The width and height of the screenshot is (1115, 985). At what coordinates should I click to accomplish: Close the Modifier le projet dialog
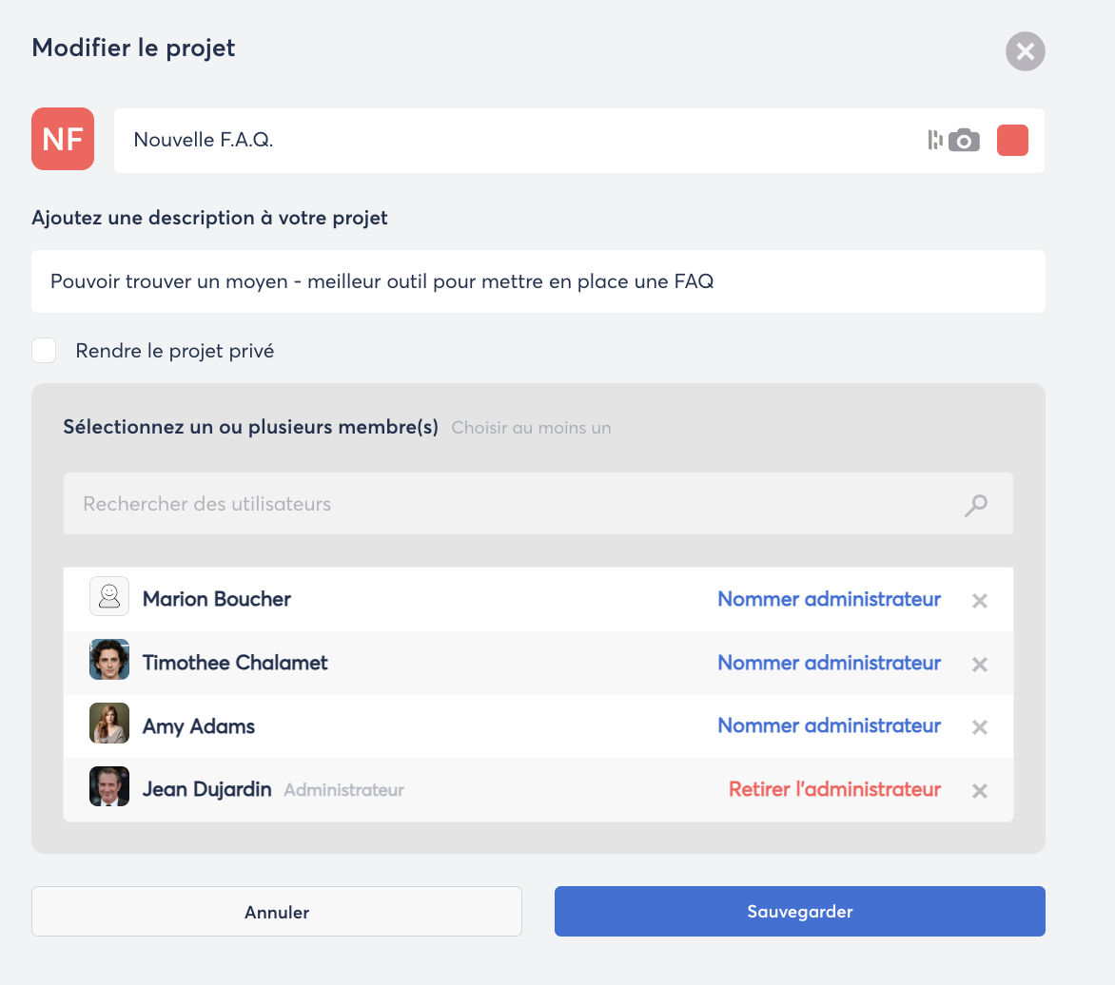[x=1025, y=51]
